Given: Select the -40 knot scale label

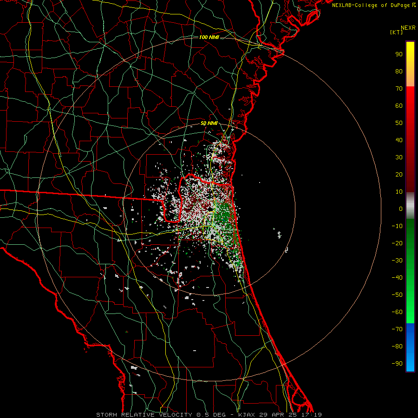Looking at the screenshot, I should (x=397, y=278).
